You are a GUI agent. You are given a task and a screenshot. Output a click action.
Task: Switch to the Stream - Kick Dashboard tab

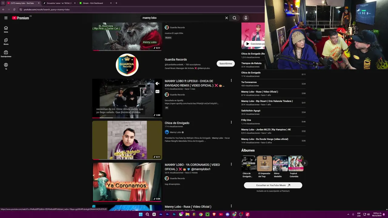coord(93,3)
